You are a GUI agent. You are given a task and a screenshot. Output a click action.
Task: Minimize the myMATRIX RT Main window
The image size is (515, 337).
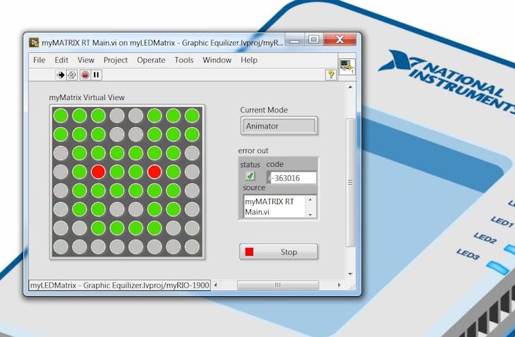click(294, 40)
